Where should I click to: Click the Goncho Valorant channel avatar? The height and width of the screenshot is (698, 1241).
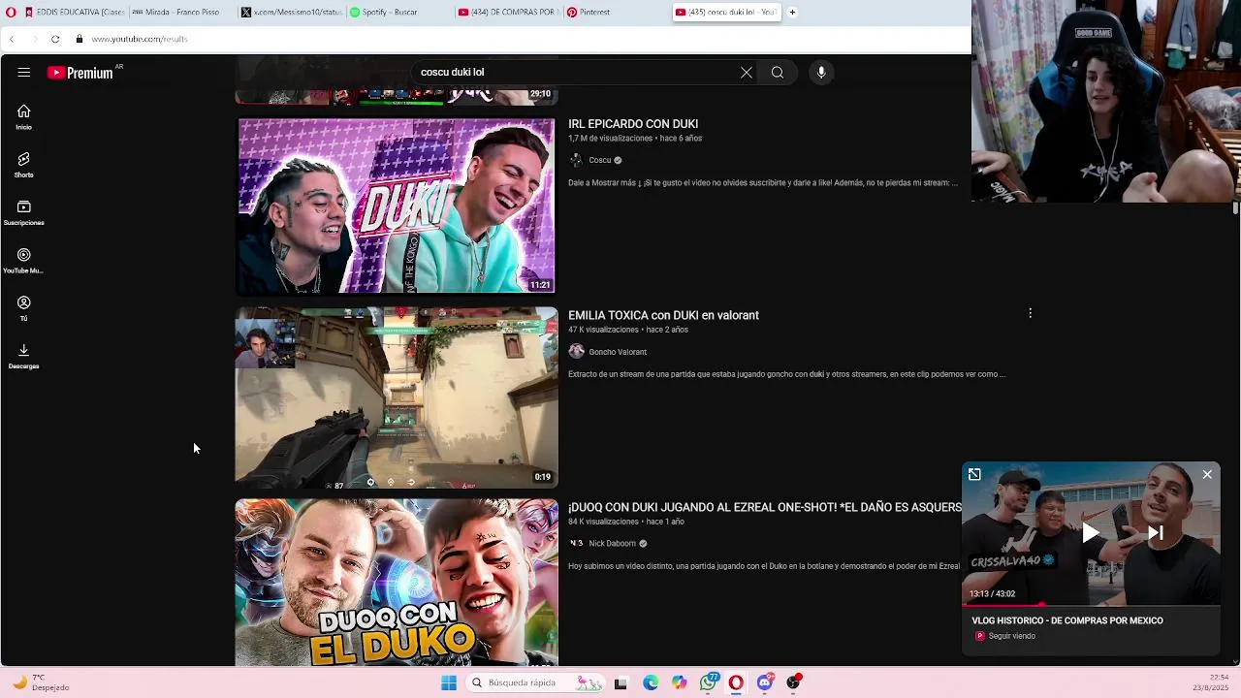tap(576, 352)
